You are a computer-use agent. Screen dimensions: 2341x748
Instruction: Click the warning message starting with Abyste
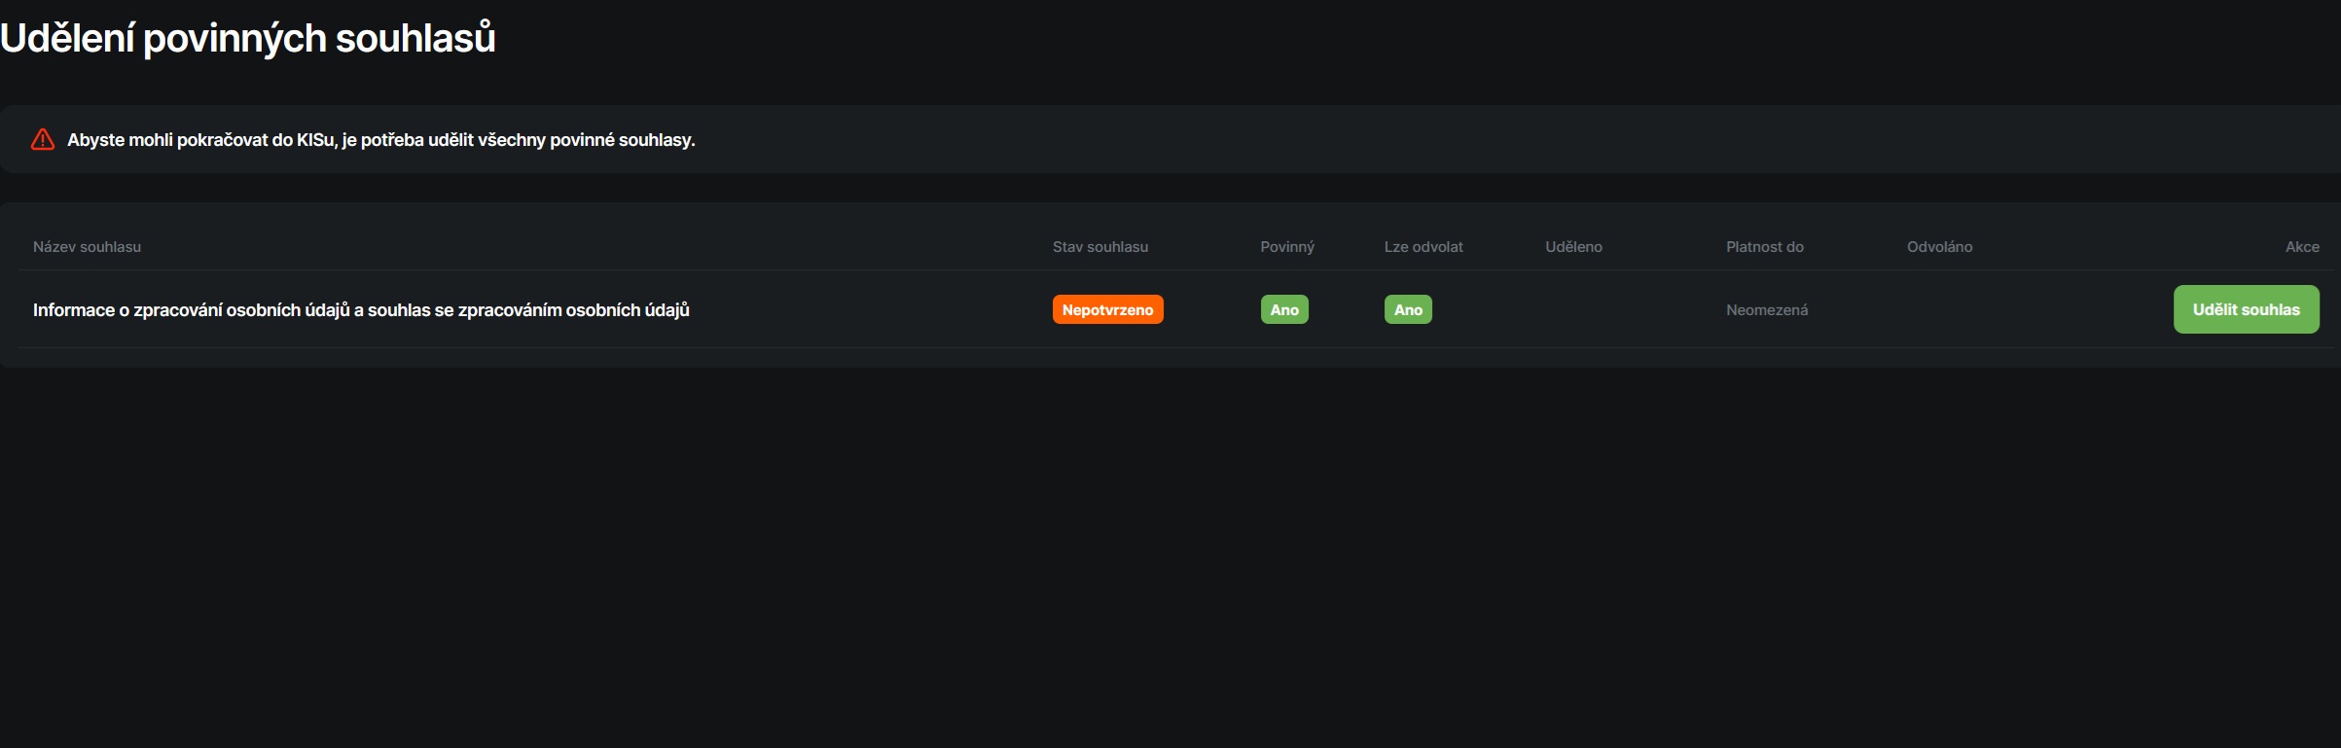click(380, 140)
